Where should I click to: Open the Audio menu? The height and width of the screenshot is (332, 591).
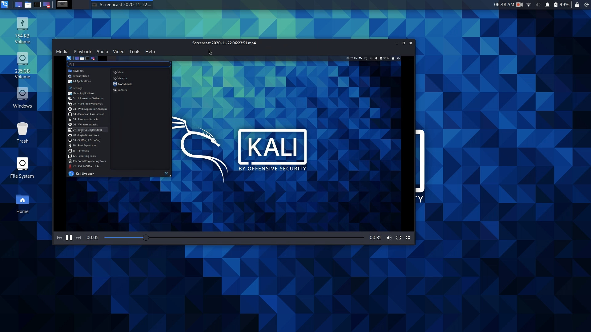(102, 52)
